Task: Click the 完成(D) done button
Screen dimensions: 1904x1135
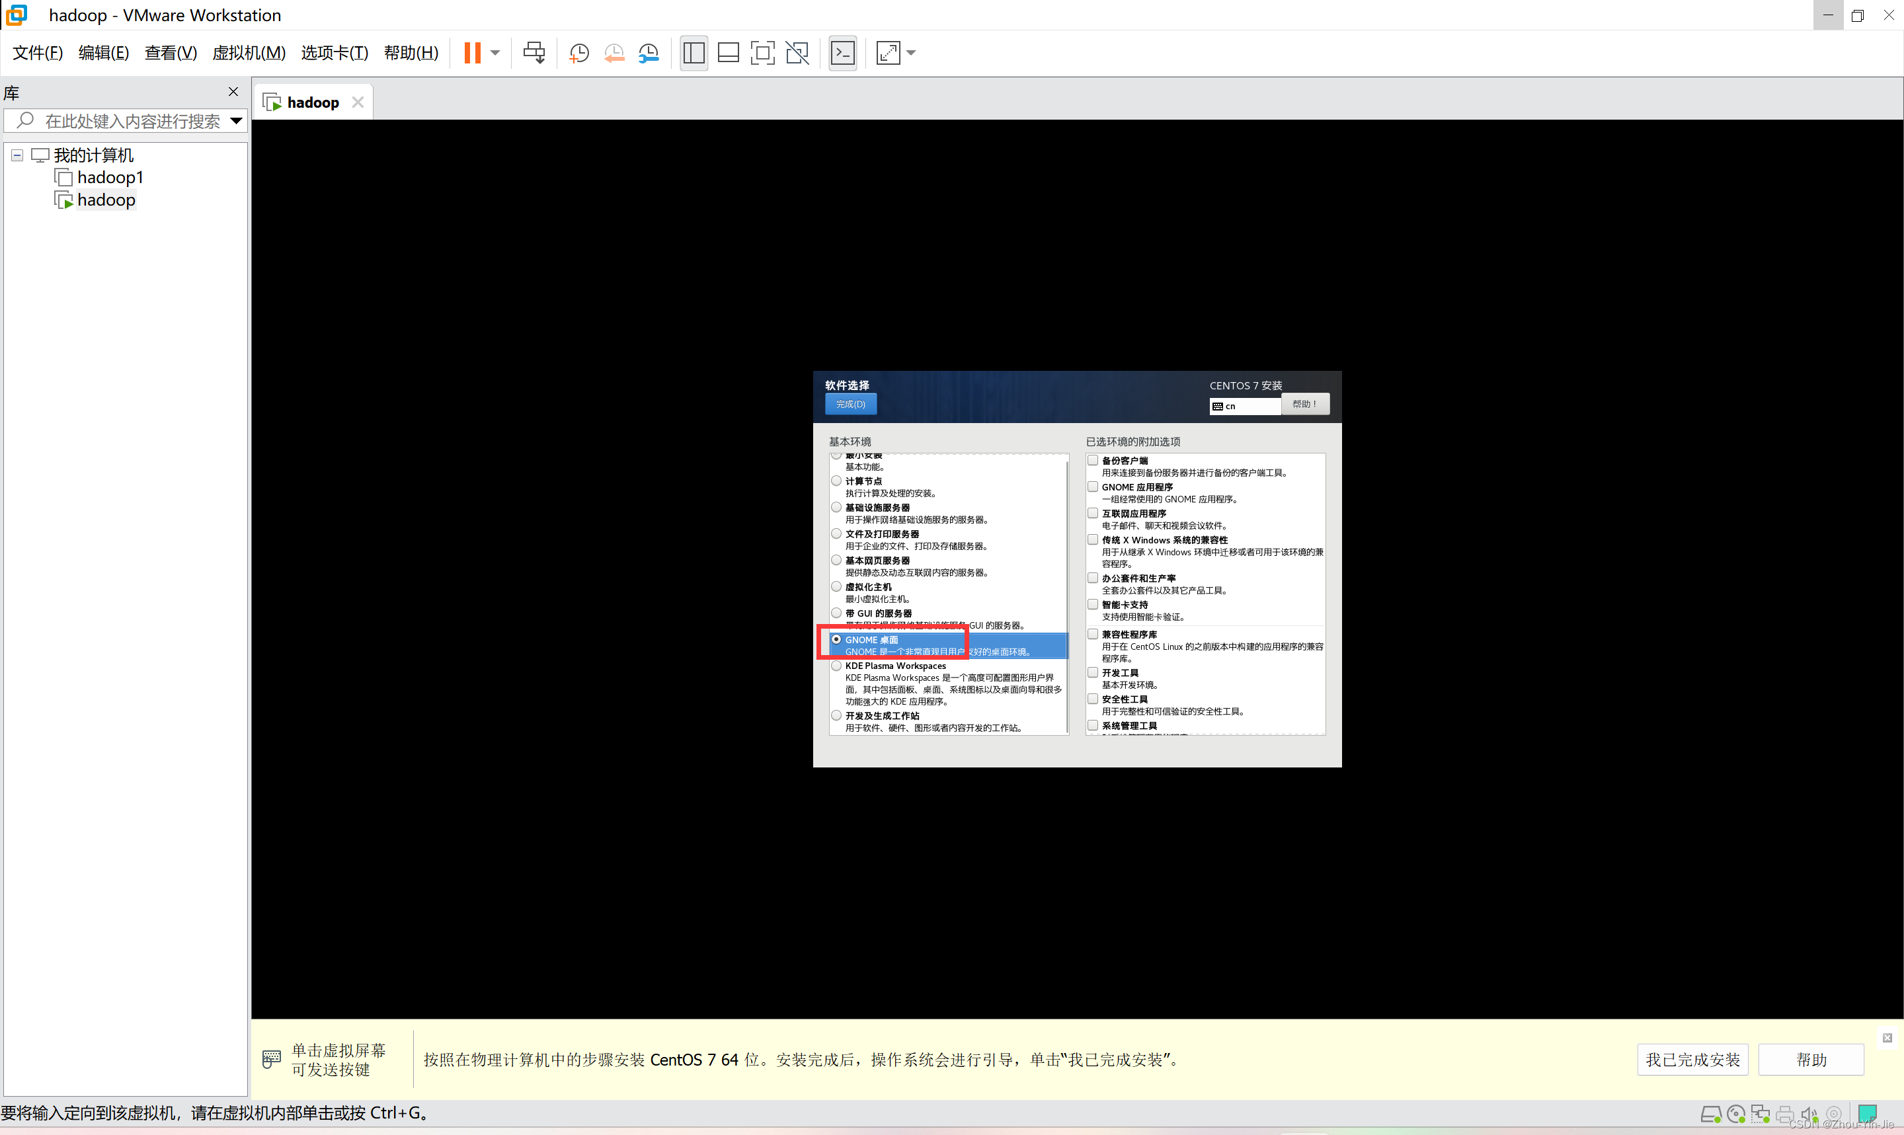Action: 850,404
